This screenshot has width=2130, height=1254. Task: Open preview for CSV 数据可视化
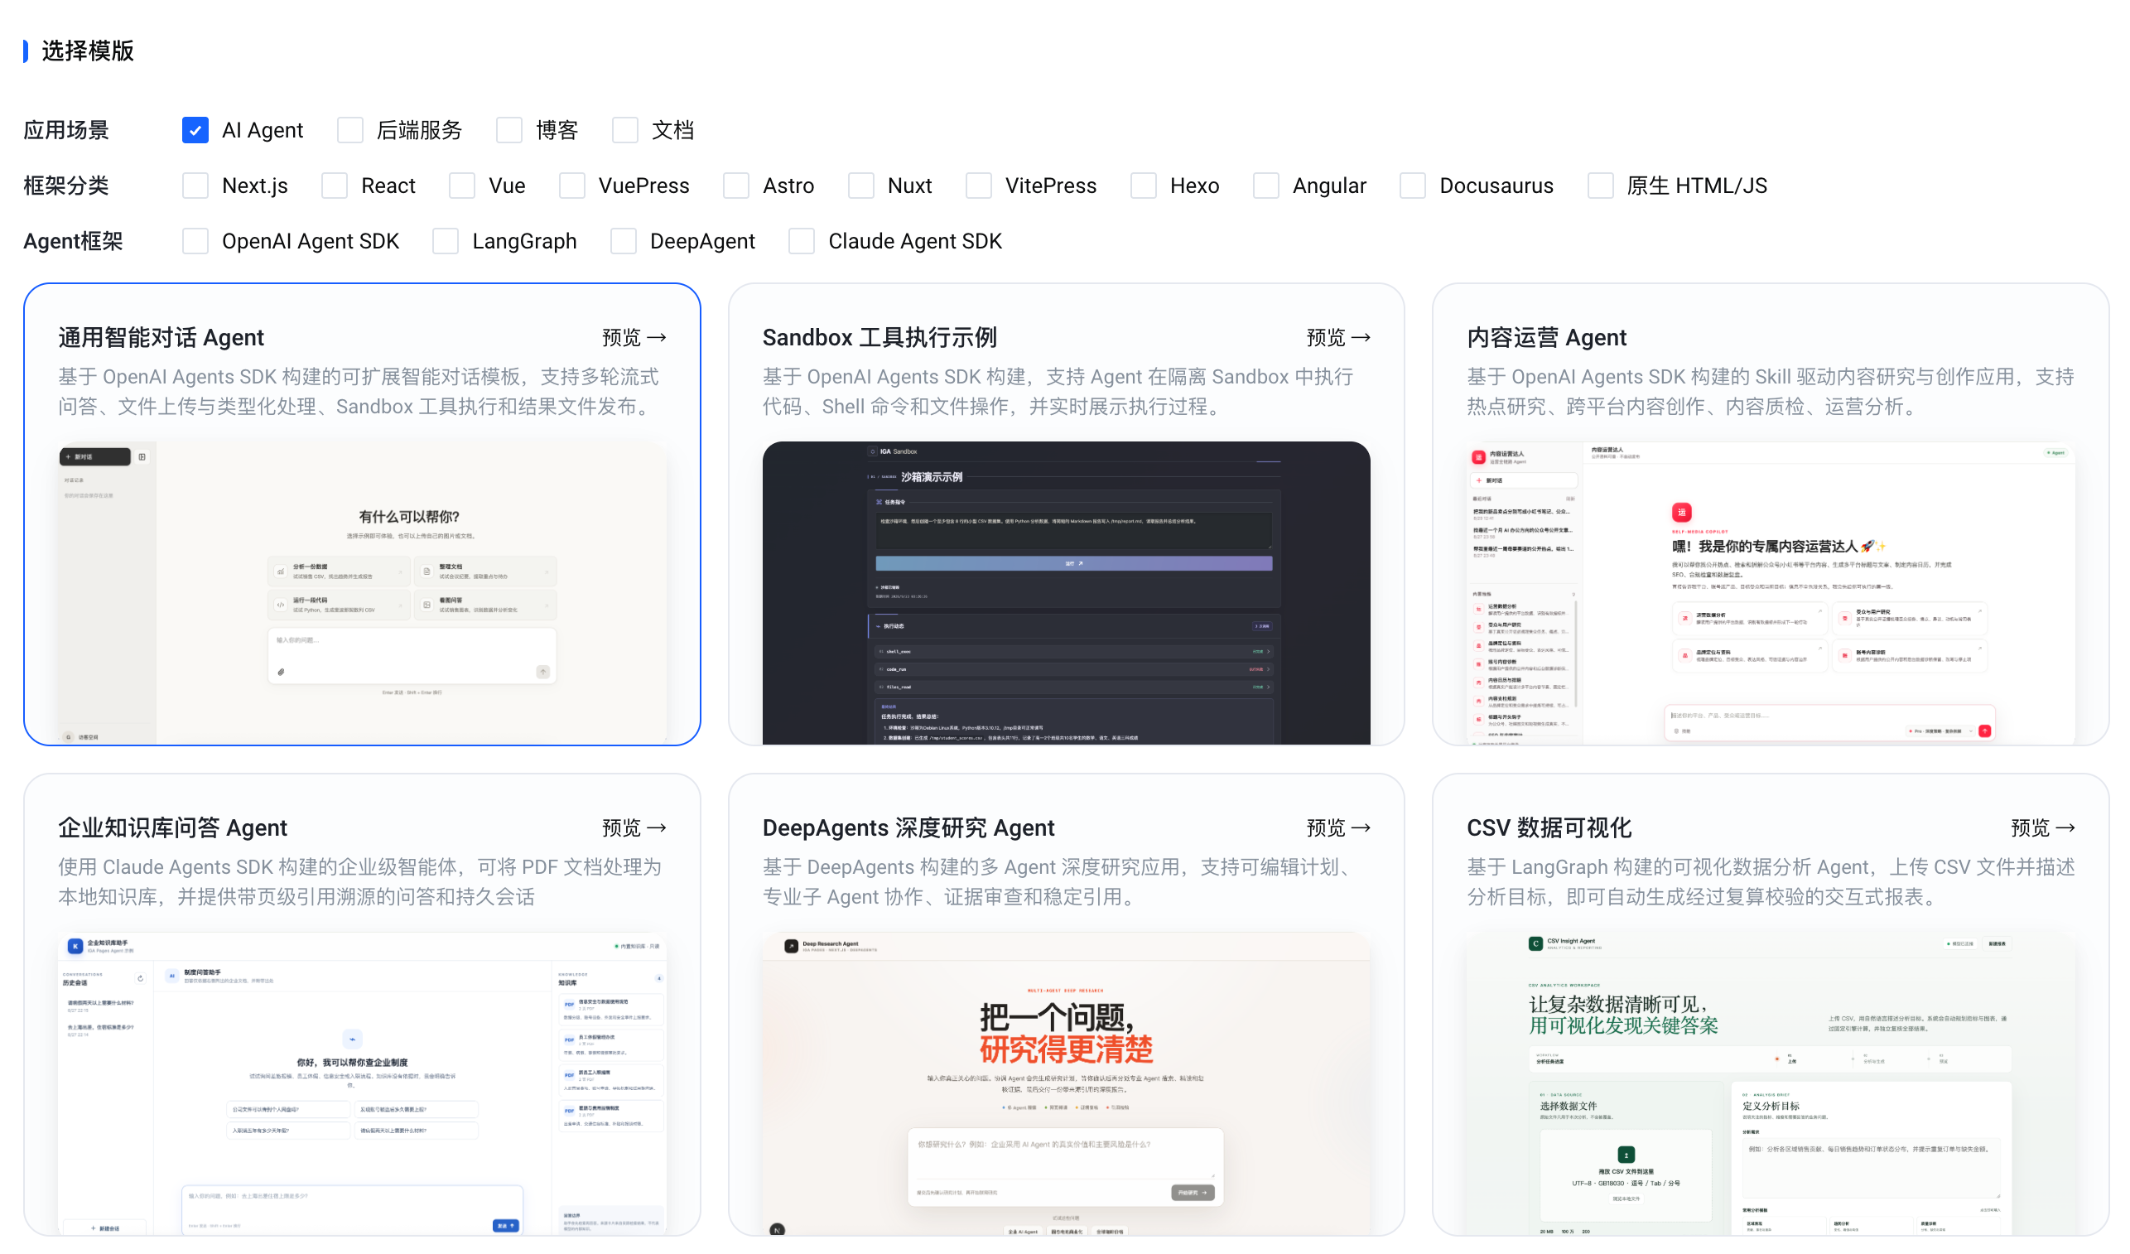coord(2042,827)
